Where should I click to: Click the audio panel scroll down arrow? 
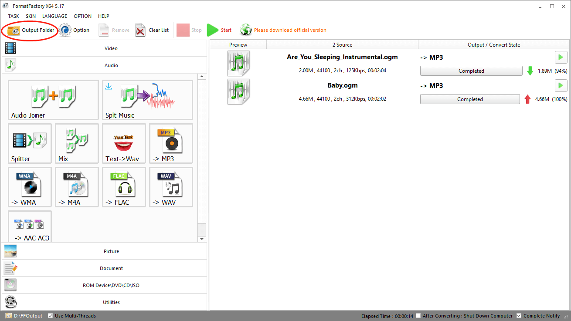coord(202,239)
